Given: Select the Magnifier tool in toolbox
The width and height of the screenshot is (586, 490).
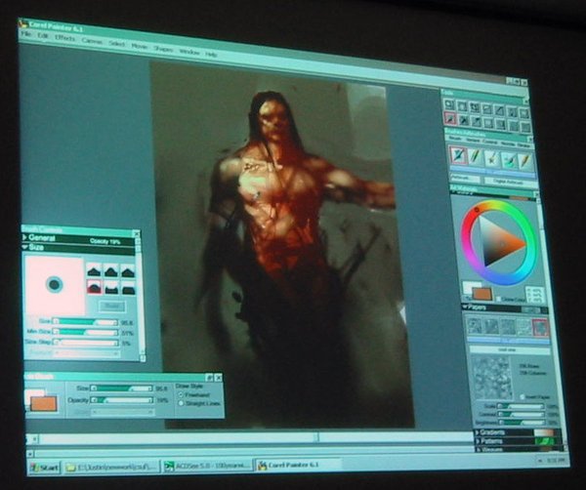Looking at the screenshot, I should tap(449, 105).
